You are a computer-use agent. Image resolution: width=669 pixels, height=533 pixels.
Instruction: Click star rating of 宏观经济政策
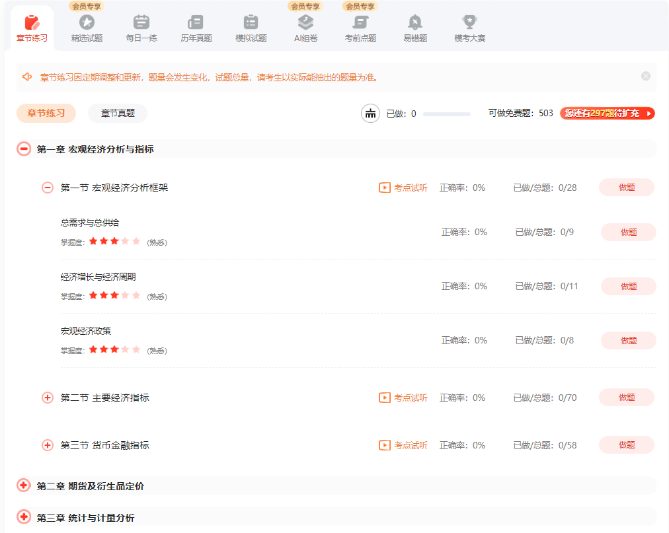[x=114, y=349]
